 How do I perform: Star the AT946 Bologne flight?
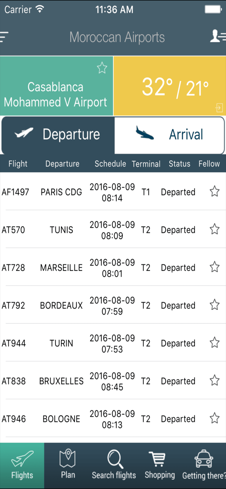click(x=214, y=418)
